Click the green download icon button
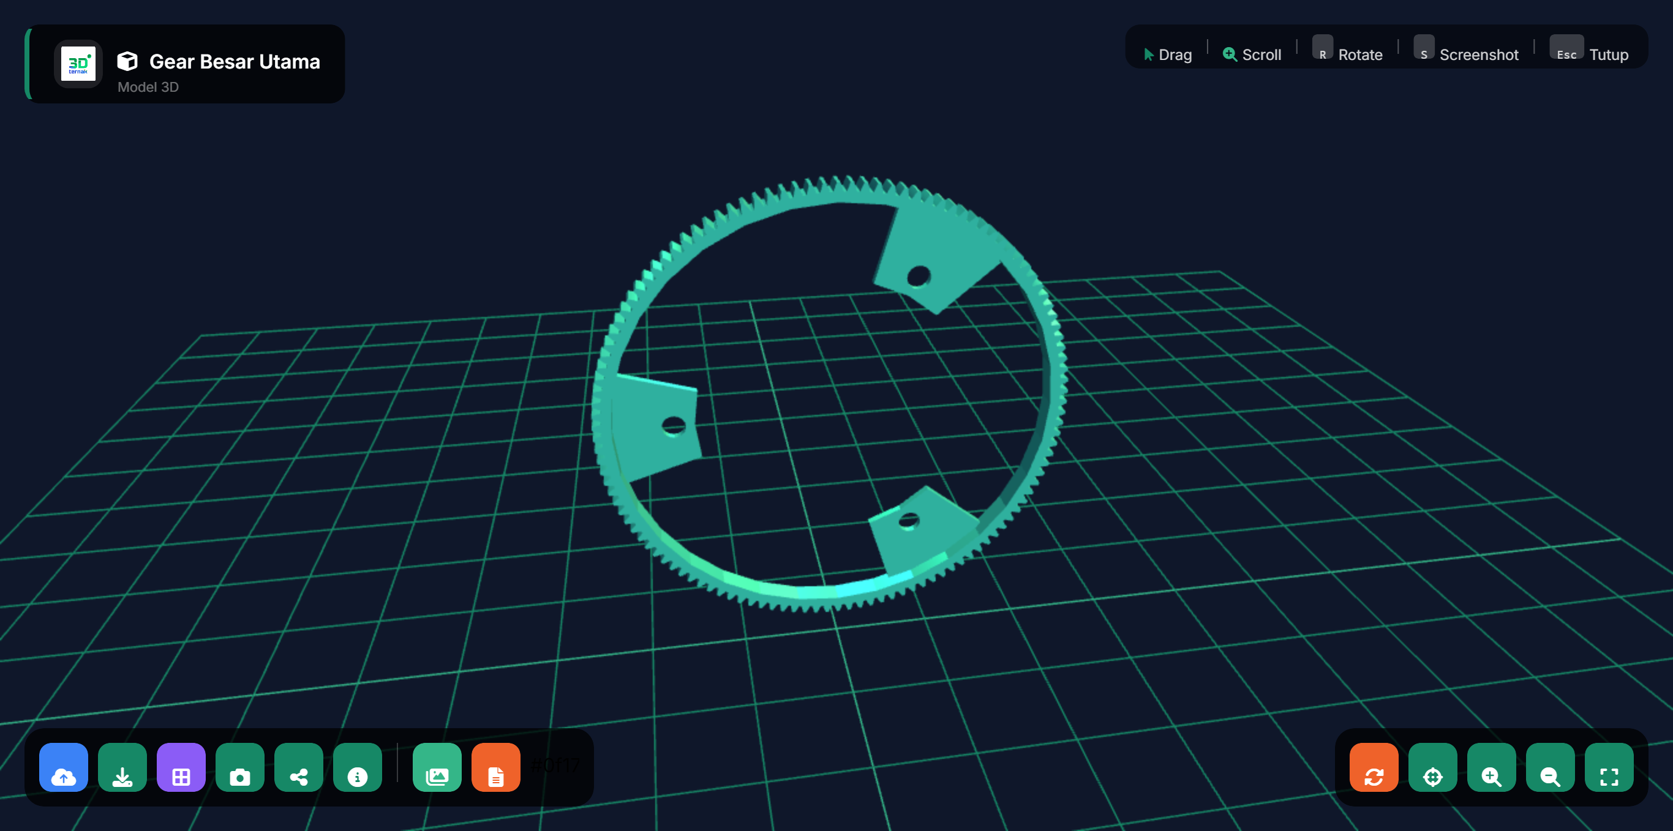Image resolution: width=1673 pixels, height=831 pixels. click(x=122, y=767)
